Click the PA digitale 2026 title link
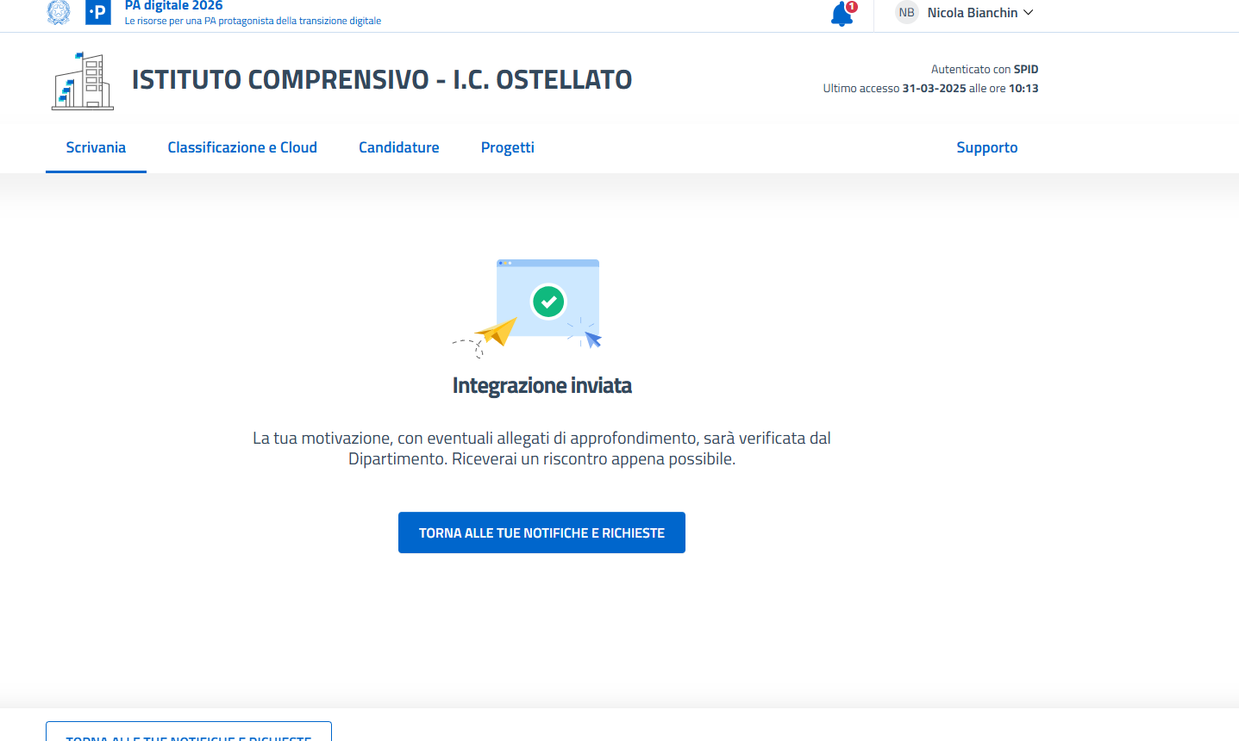The width and height of the screenshot is (1239, 741). click(174, 6)
